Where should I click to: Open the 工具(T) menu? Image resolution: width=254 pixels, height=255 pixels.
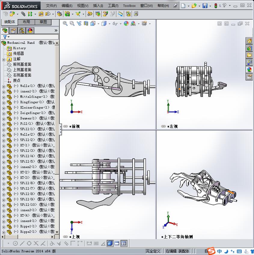(113, 6)
